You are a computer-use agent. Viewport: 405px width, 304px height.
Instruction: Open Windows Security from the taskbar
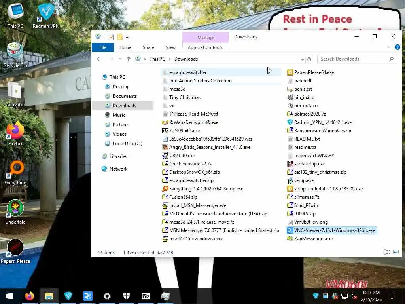127,296
